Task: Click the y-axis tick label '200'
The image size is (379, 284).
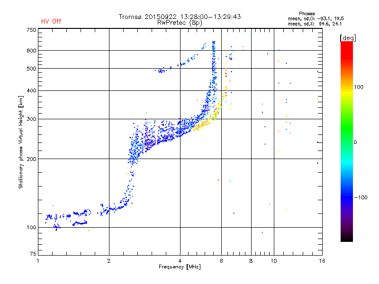Action: pos(31,159)
